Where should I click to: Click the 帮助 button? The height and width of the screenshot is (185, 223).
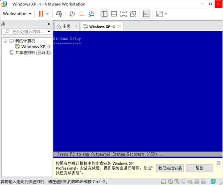coord(199,168)
